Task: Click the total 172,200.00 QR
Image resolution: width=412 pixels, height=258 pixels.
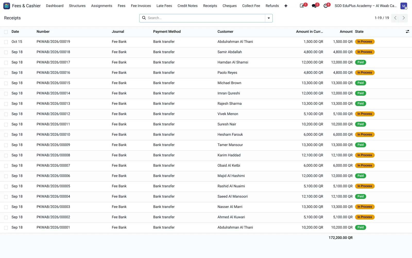Action: pyautogui.click(x=340, y=238)
